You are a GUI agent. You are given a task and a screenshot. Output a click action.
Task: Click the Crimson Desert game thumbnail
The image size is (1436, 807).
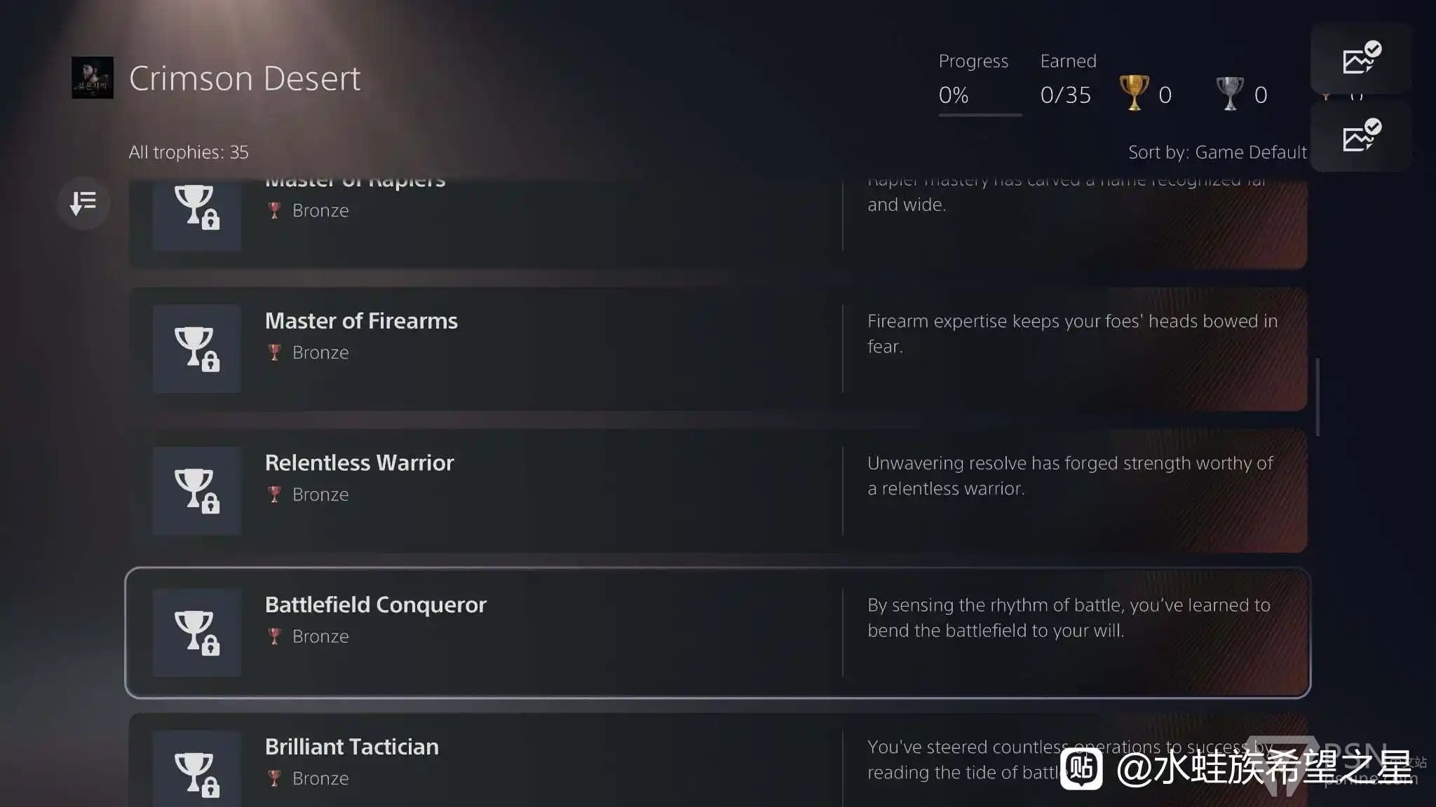click(92, 78)
